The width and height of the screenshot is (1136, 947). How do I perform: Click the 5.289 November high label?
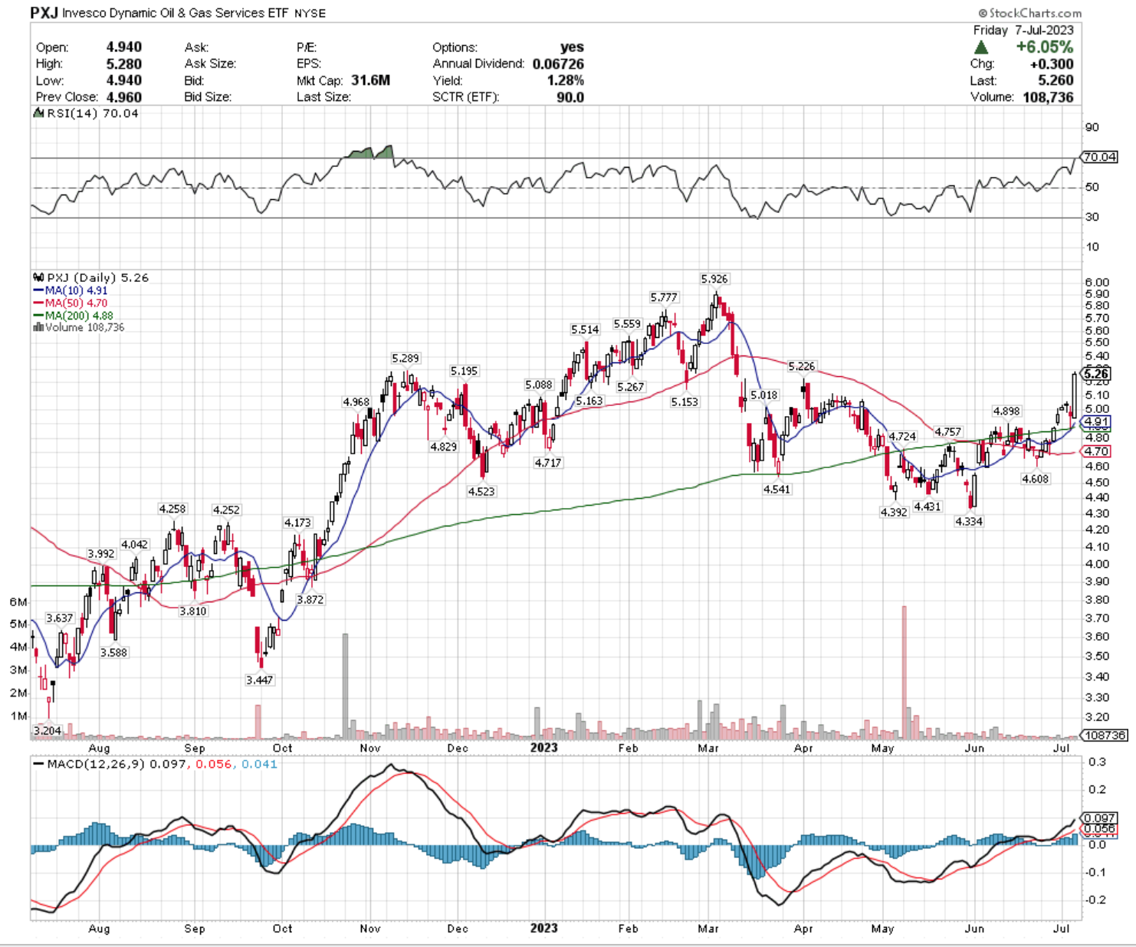[405, 358]
